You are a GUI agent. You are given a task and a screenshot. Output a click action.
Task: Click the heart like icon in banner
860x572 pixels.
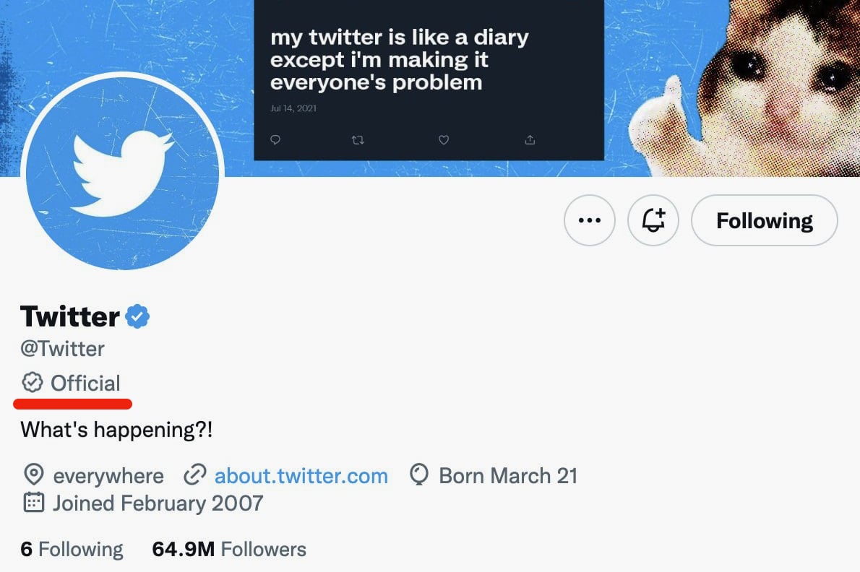444,140
